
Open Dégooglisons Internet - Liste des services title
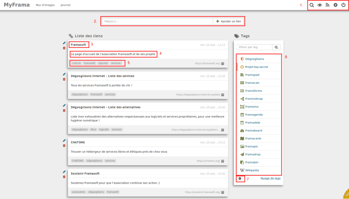click(102, 76)
